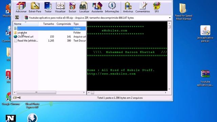Viewport: 217px width, 122px height.
Task: Select Mozilla Firefox desktop shortcut
Action: 7,11
